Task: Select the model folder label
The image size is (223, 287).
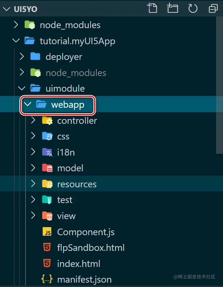Action: tap(70, 168)
